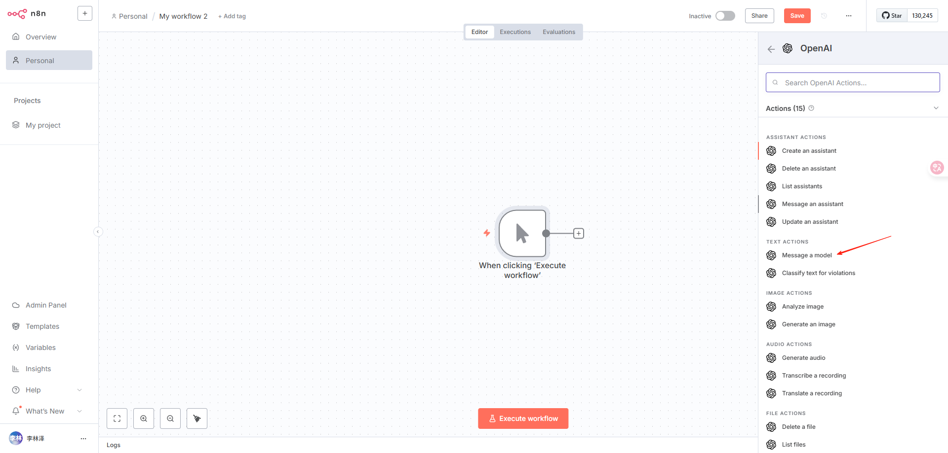Click the plus connector after trigger node

point(579,233)
